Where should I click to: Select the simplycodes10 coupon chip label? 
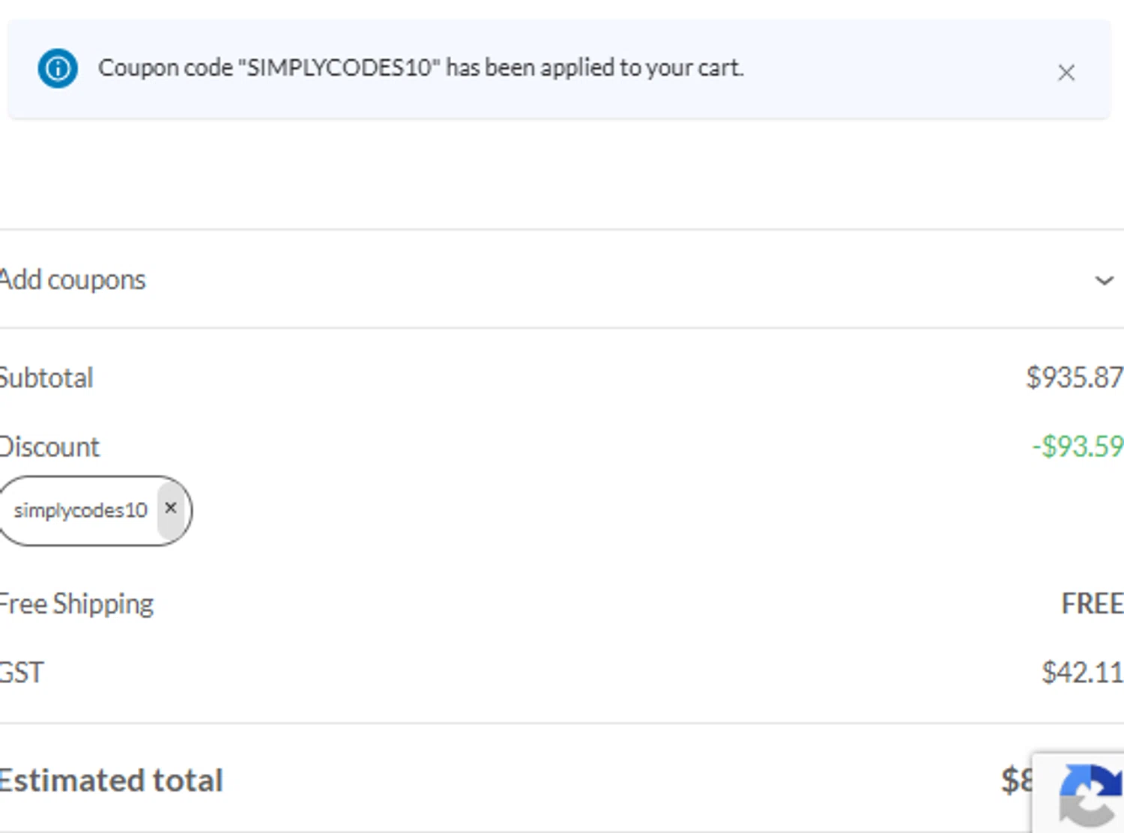point(80,511)
